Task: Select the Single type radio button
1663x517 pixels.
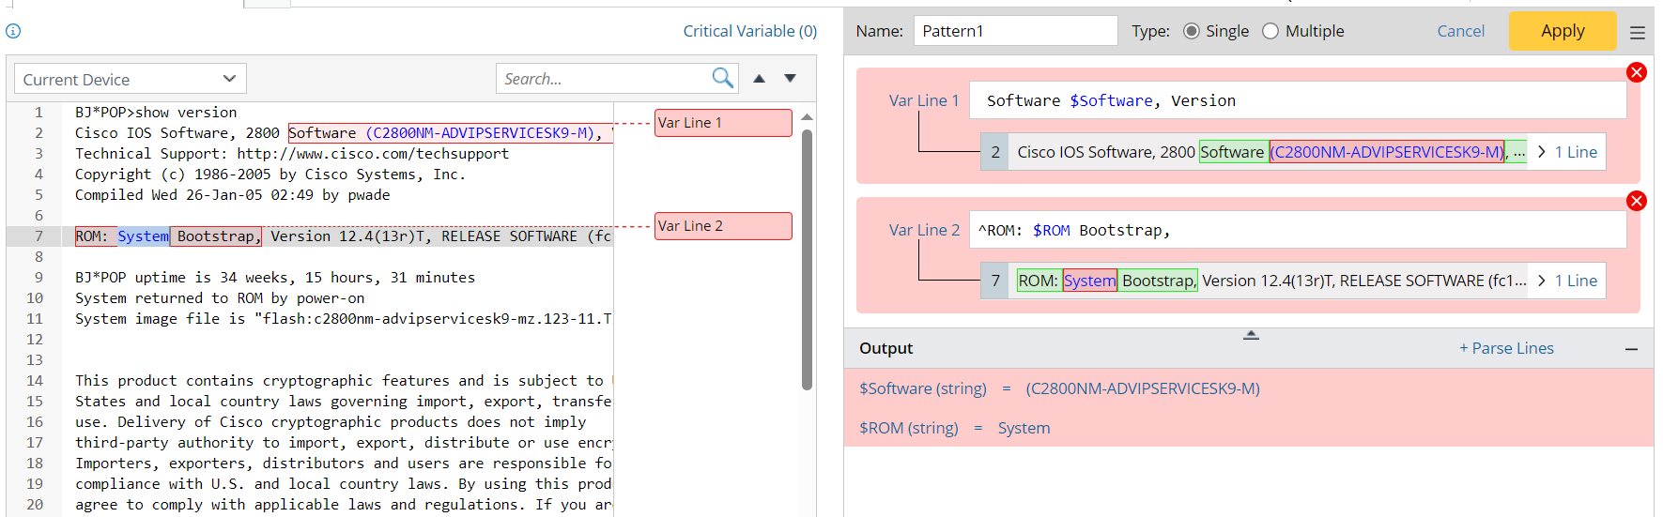Action: coord(1192,31)
